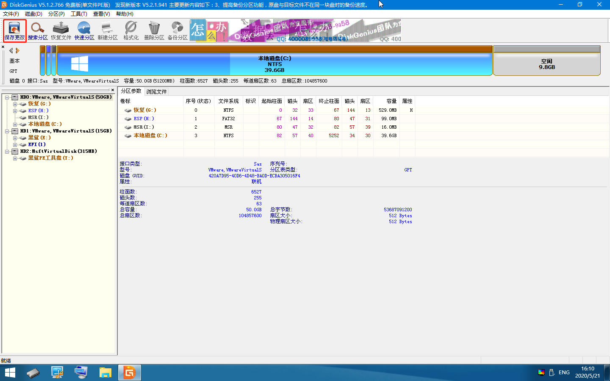Collapse the HD0 VMware 50GB disk node

7,97
